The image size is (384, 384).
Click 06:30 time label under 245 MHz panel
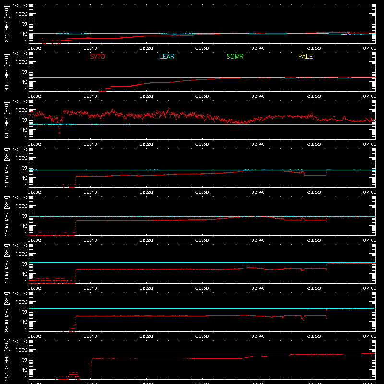pyautogui.click(x=202, y=48)
